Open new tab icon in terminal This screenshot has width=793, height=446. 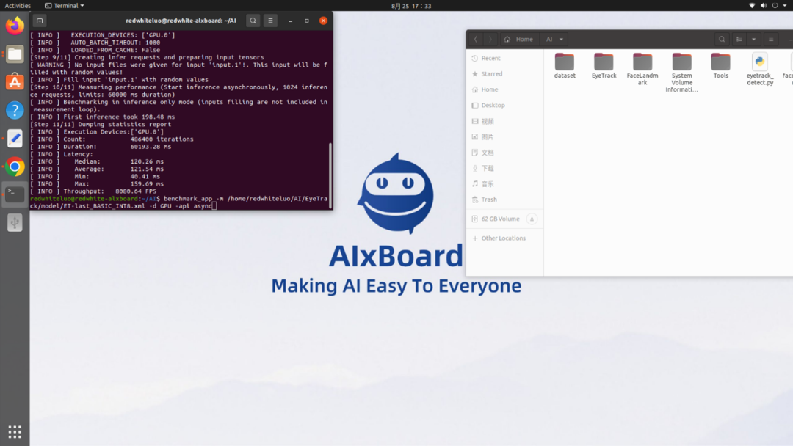click(x=40, y=21)
